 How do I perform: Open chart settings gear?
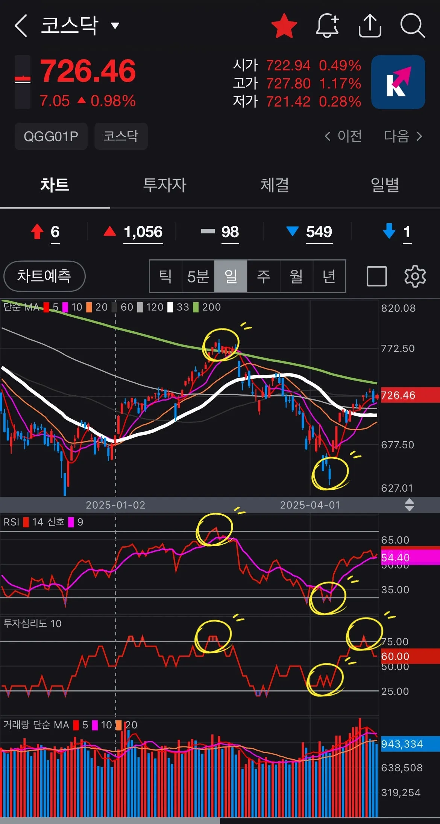(x=415, y=276)
